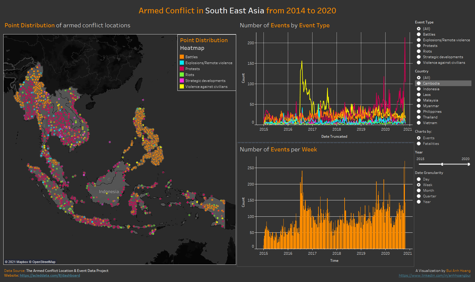Screen dimensions: 475x282
Task: Open the acleddata.com dashboard link
Action: tap(50, 275)
